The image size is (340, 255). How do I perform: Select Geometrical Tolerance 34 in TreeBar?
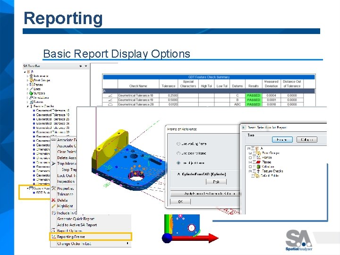[x=53, y=123]
